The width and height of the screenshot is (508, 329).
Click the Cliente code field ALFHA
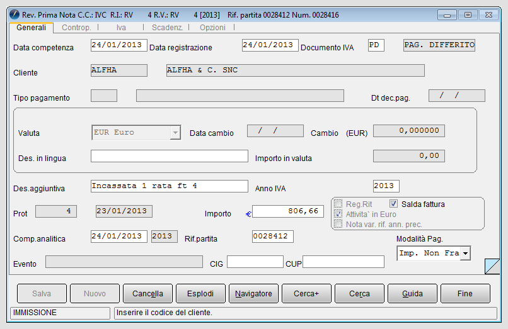[119, 70]
